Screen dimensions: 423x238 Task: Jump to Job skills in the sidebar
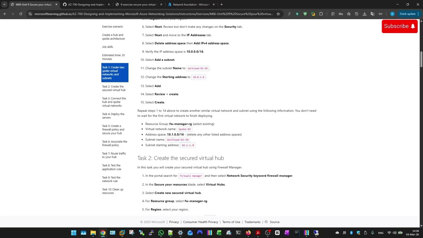pos(107,47)
